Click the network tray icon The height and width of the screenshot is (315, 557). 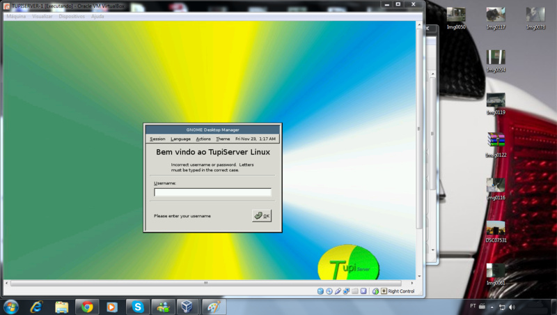[502, 307]
